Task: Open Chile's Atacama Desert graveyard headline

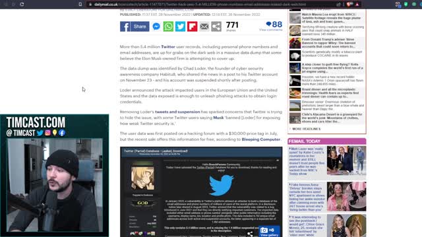Action: 332,118
